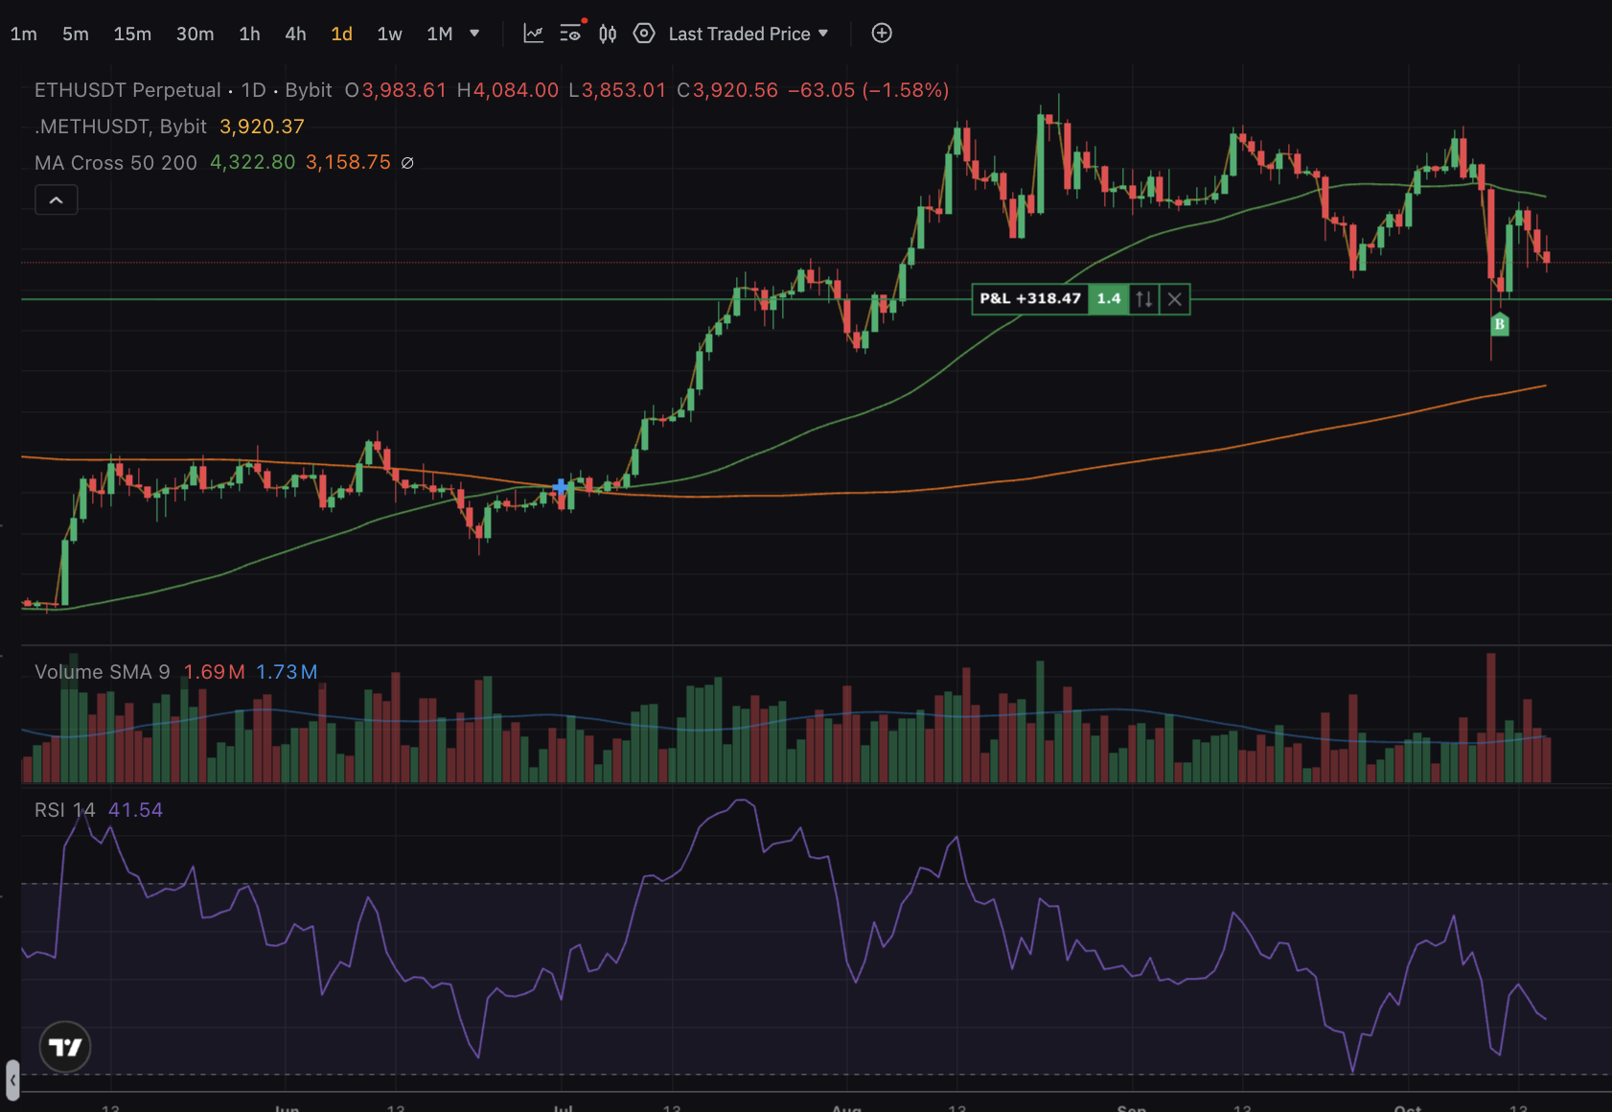Open the candlestick chart type icon
Image resolution: width=1612 pixels, height=1112 pixels.
click(x=608, y=34)
